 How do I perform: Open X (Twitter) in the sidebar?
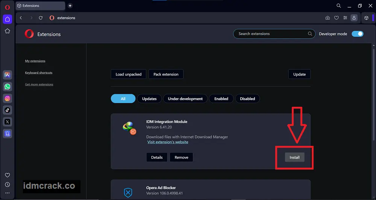coord(8,122)
